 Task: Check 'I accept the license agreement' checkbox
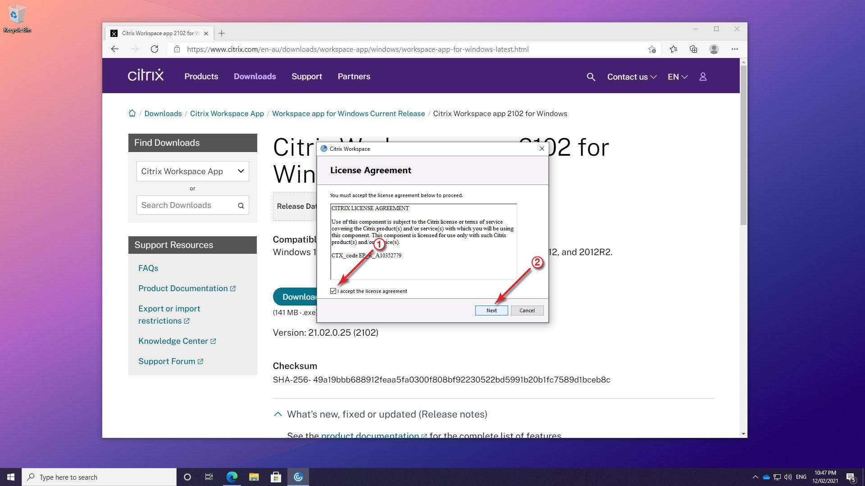click(333, 291)
